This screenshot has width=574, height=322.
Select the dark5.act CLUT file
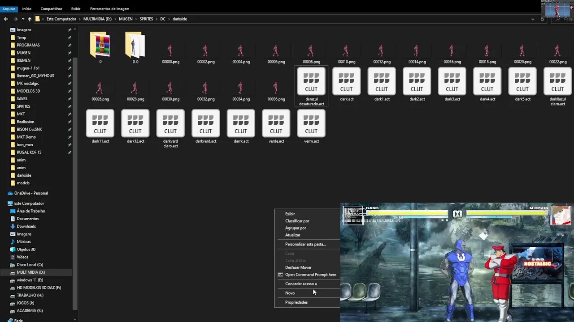pyautogui.click(x=522, y=84)
